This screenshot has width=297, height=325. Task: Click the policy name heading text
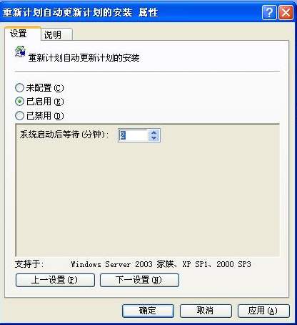tap(84, 58)
